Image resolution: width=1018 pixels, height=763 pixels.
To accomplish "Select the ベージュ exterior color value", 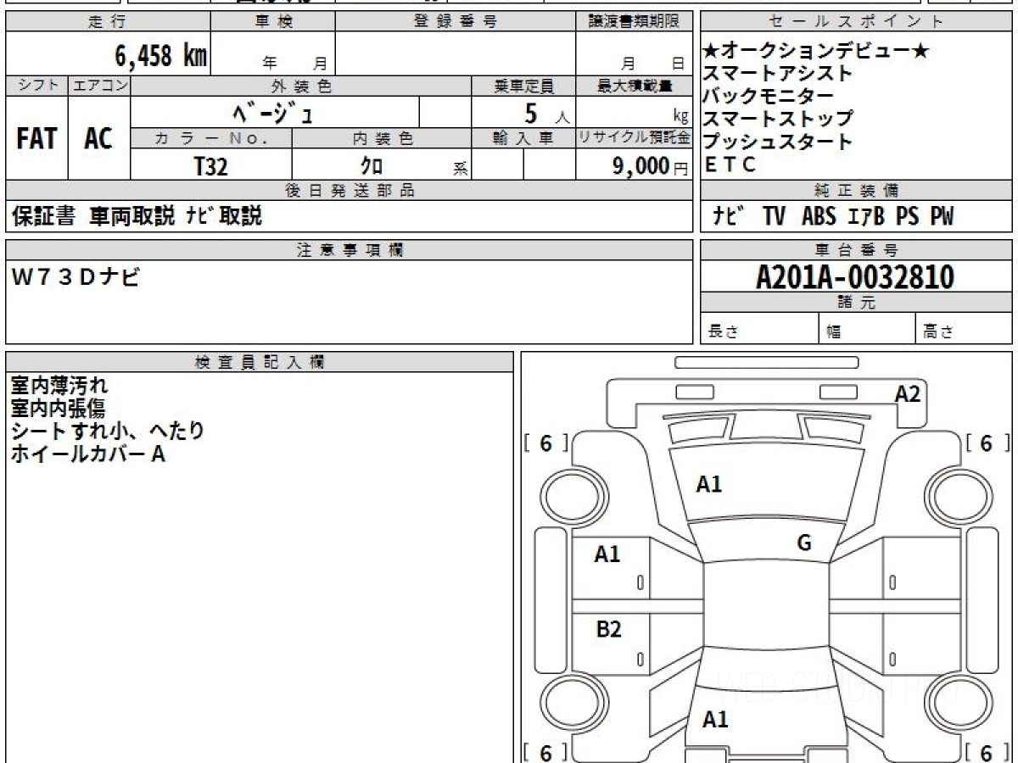I will click(x=275, y=112).
